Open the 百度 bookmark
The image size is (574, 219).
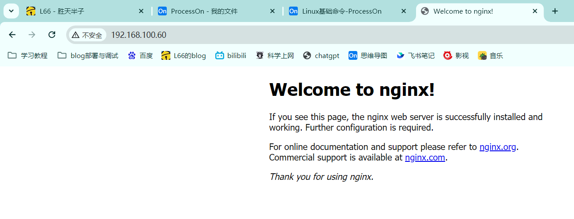(140, 55)
